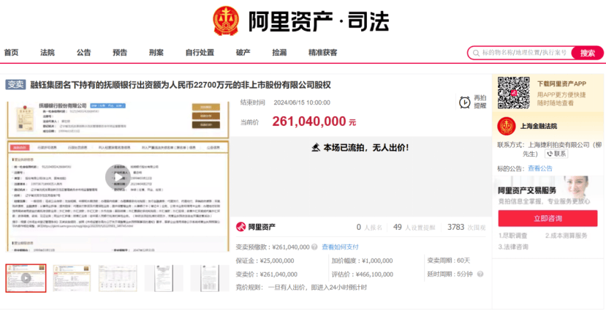Image resolution: width=606 pixels, height=311 pixels.
Task: Click the 立即咨询 consultation button
Action: (548, 219)
